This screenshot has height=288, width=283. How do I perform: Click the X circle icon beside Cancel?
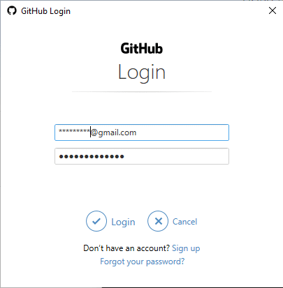tap(158, 221)
